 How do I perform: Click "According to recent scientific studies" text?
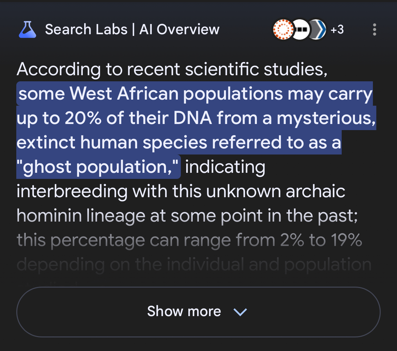172,69
